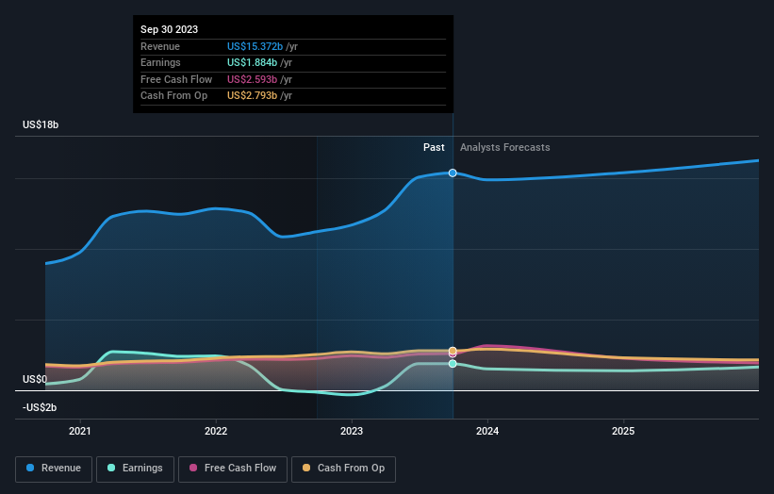
Task: Click the 2025 x-axis label
Action: coord(623,432)
